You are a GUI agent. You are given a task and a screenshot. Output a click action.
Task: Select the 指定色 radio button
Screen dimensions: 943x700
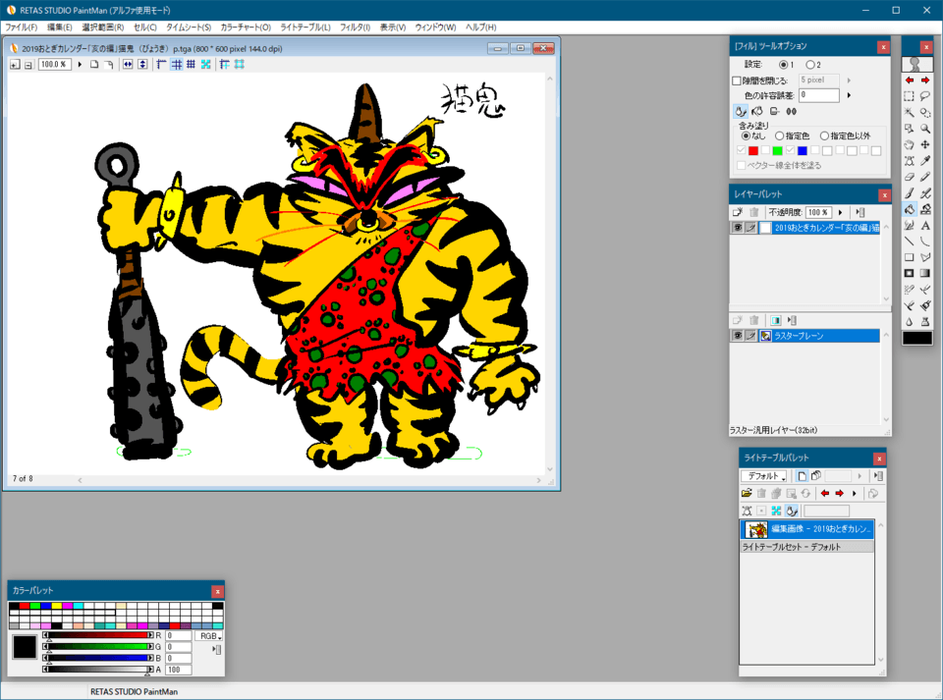pyautogui.click(x=780, y=135)
